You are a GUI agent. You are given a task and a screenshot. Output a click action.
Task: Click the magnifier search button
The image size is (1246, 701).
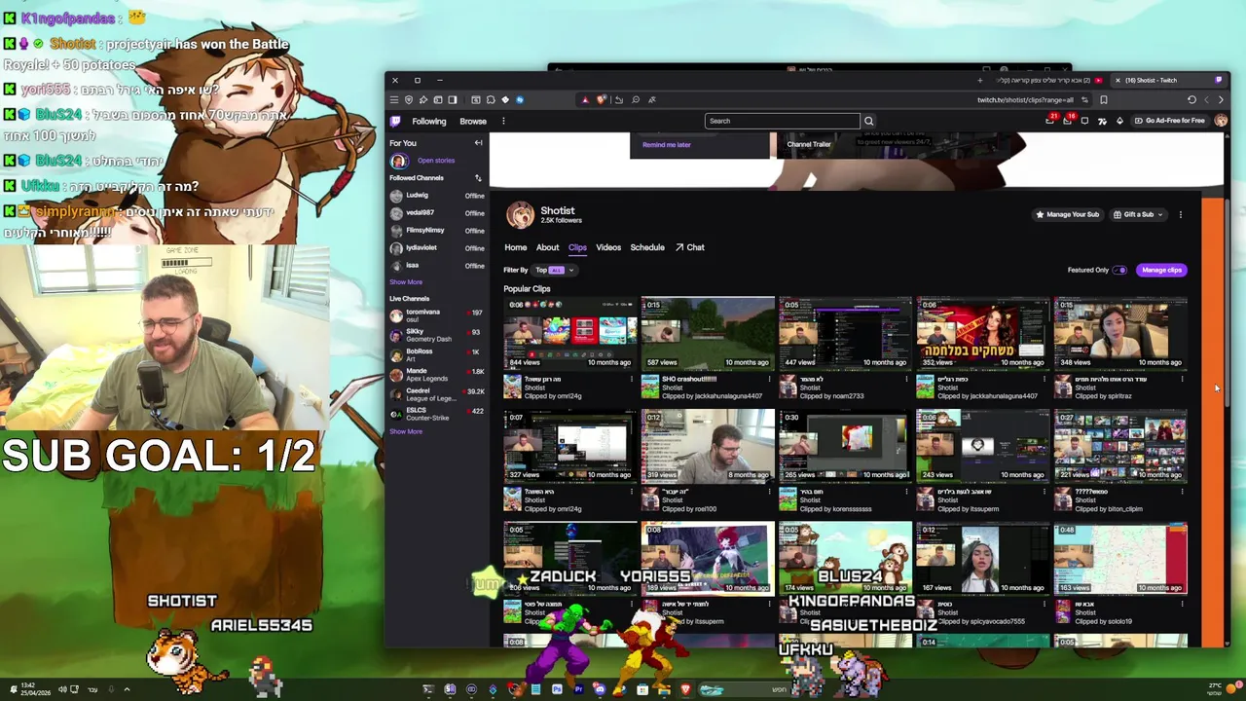point(868,121)
